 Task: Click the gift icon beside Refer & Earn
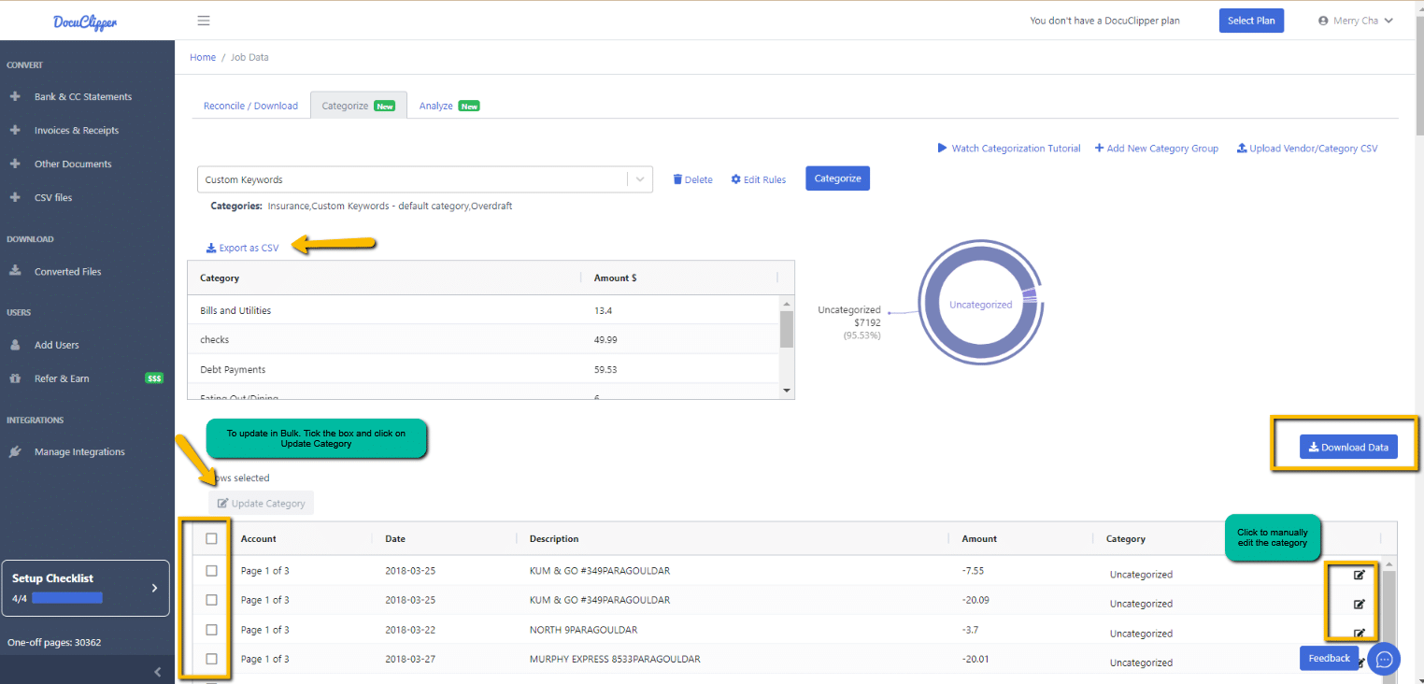tap(15, 378)
